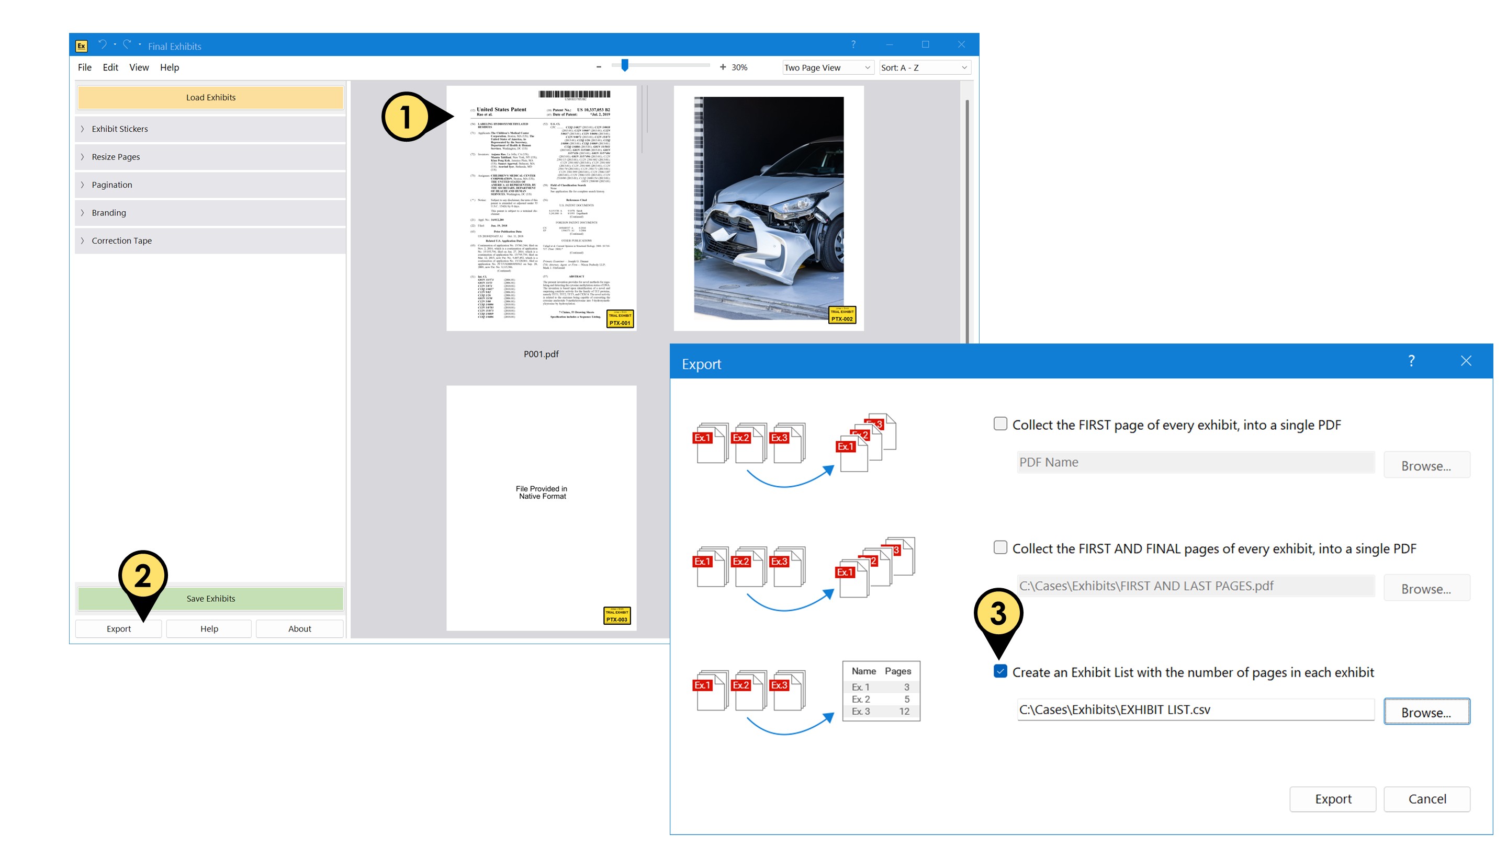Image resolution: width=1507 pixels, height=847 pixels.
Task: Enable collecting first pages into single PDF
Action: pos(1000,425)
